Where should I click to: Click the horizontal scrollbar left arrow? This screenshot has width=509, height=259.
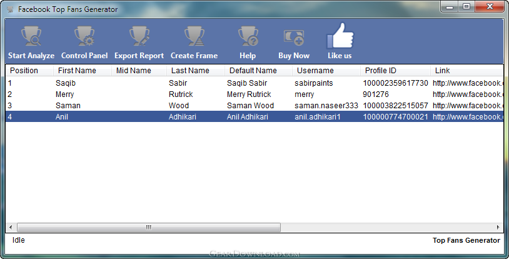[11, 227]
